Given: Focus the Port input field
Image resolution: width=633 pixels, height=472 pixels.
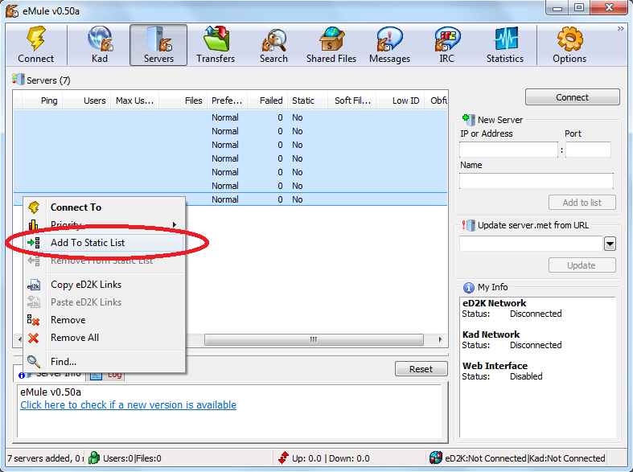Looking at the screenshot, I should point(588,150).
